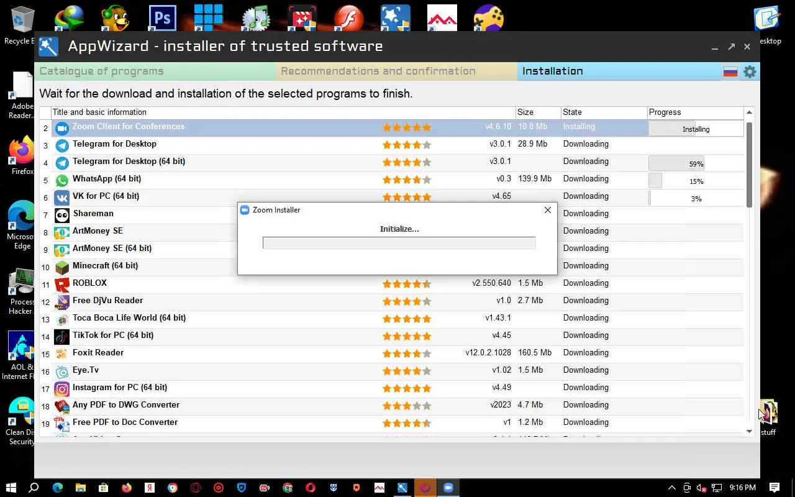Click the 59% progress bar for Telegram 64 bit
795x497 pixels.
pos(696,164)
